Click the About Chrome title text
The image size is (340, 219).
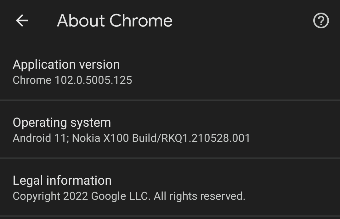click(x=115, y=20)
